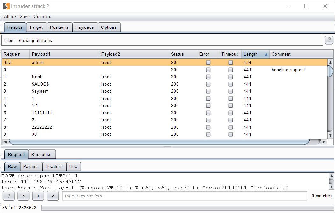
Task: Click horizontal scrollbar left arrow
Action: click(x=5, y=142)
